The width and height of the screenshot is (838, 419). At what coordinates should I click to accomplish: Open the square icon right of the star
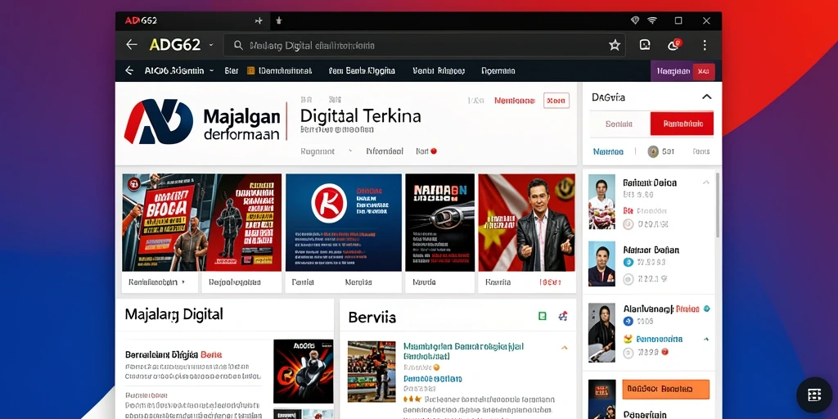pos(645,45)
